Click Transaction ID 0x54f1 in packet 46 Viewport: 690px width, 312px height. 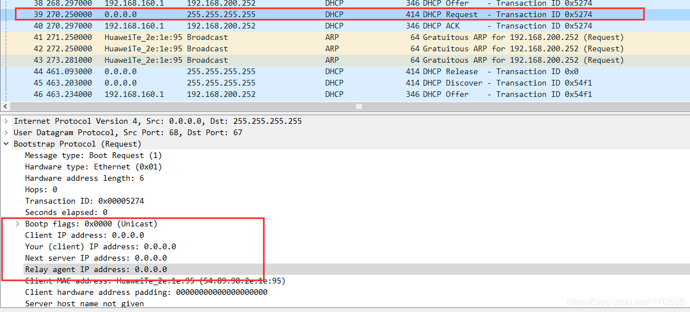click(544, 94)
